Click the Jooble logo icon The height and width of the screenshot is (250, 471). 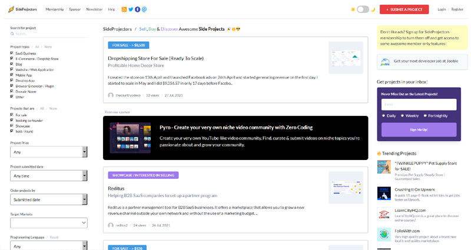(x=385, y=62)
